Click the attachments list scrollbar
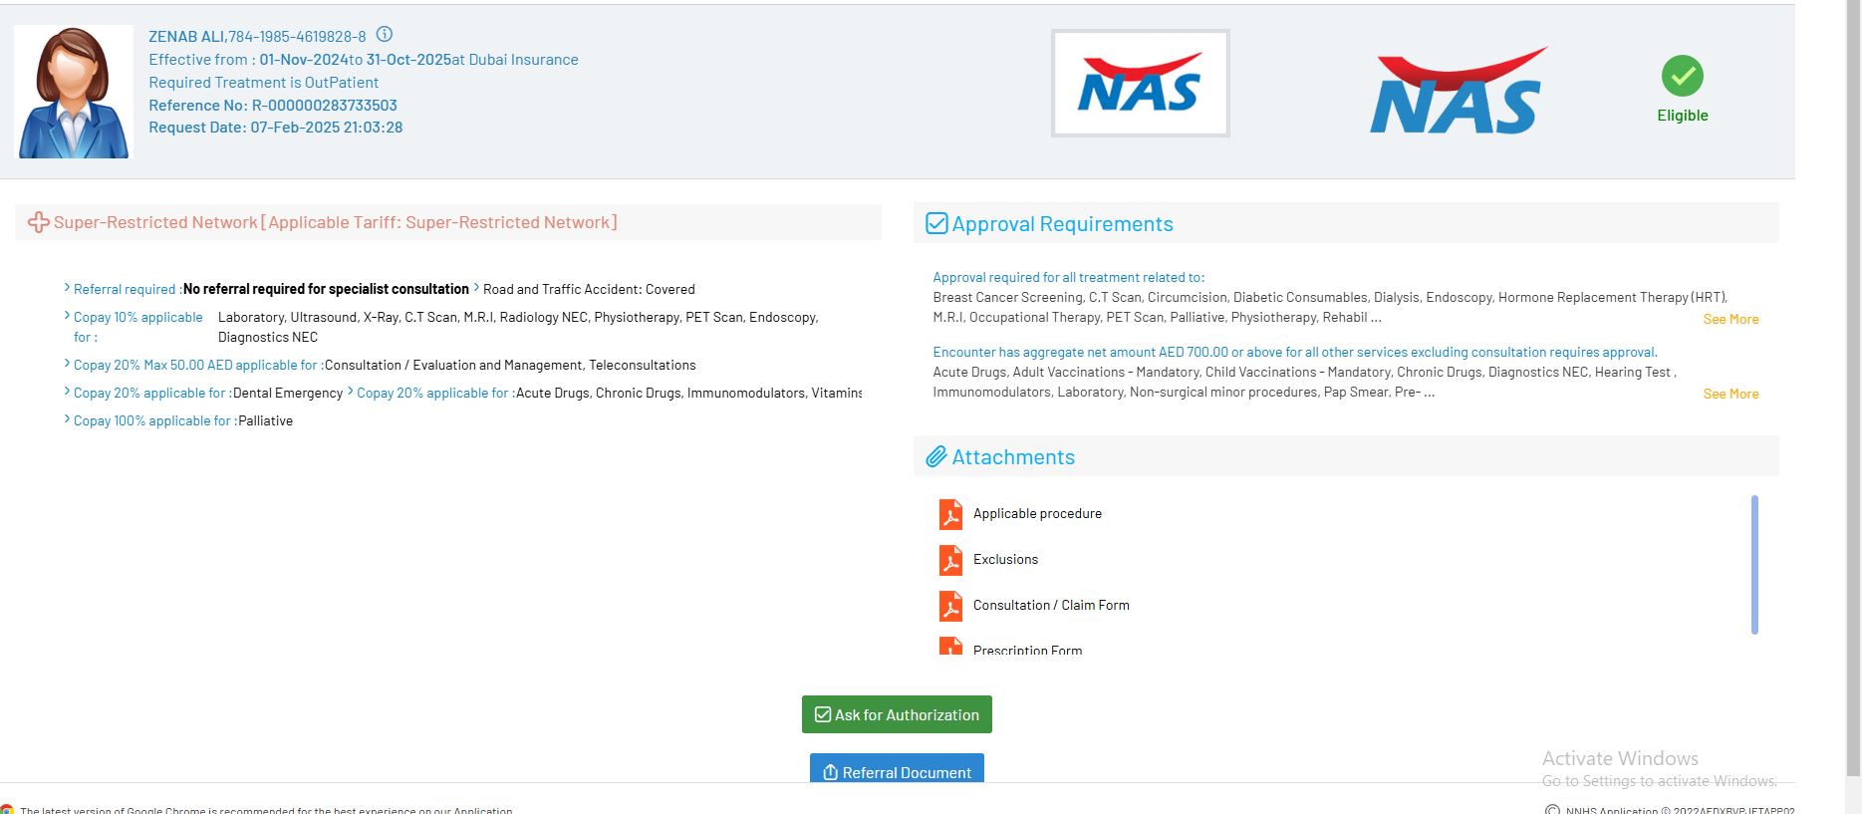Image resolution: width=1862 pixels, height=814 pixels. 1754,564
